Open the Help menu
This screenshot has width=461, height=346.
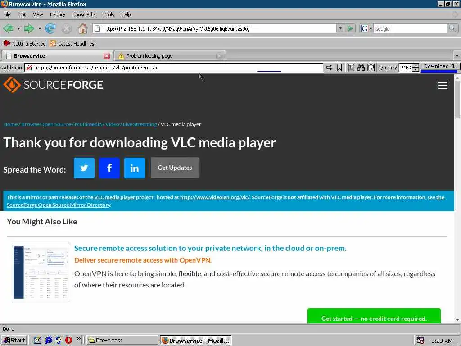126,14
